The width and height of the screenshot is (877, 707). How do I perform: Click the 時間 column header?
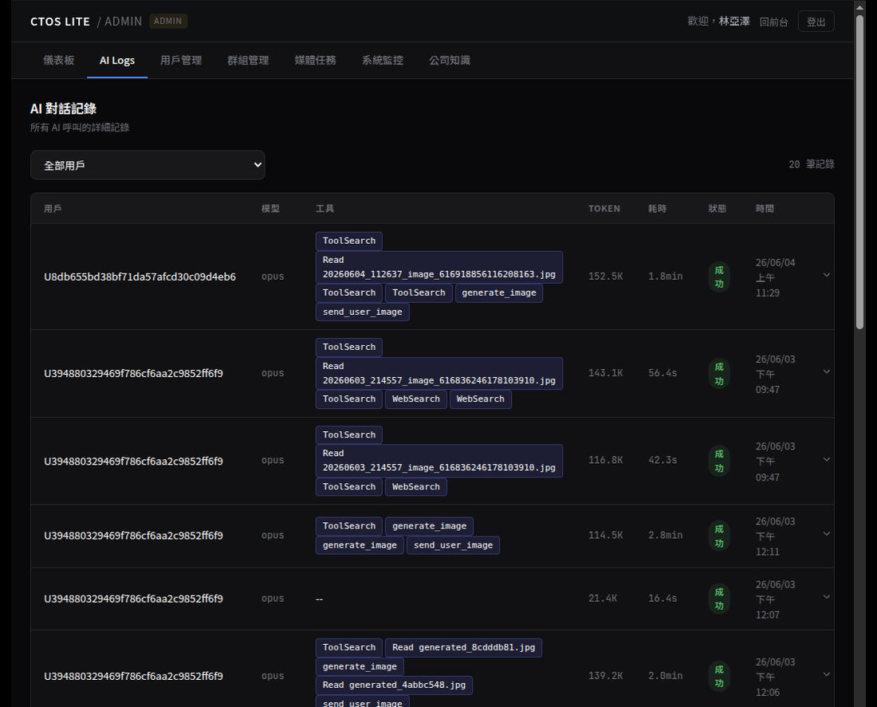click(765, 209)
